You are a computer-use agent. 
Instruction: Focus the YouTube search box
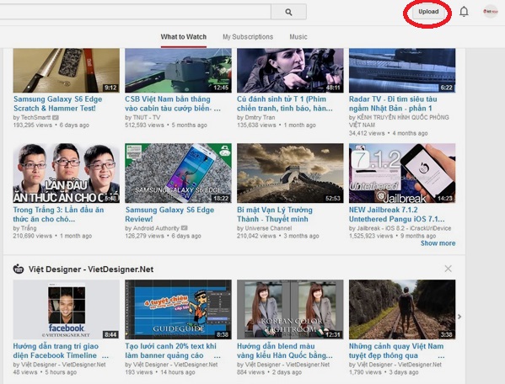point(135,13)
